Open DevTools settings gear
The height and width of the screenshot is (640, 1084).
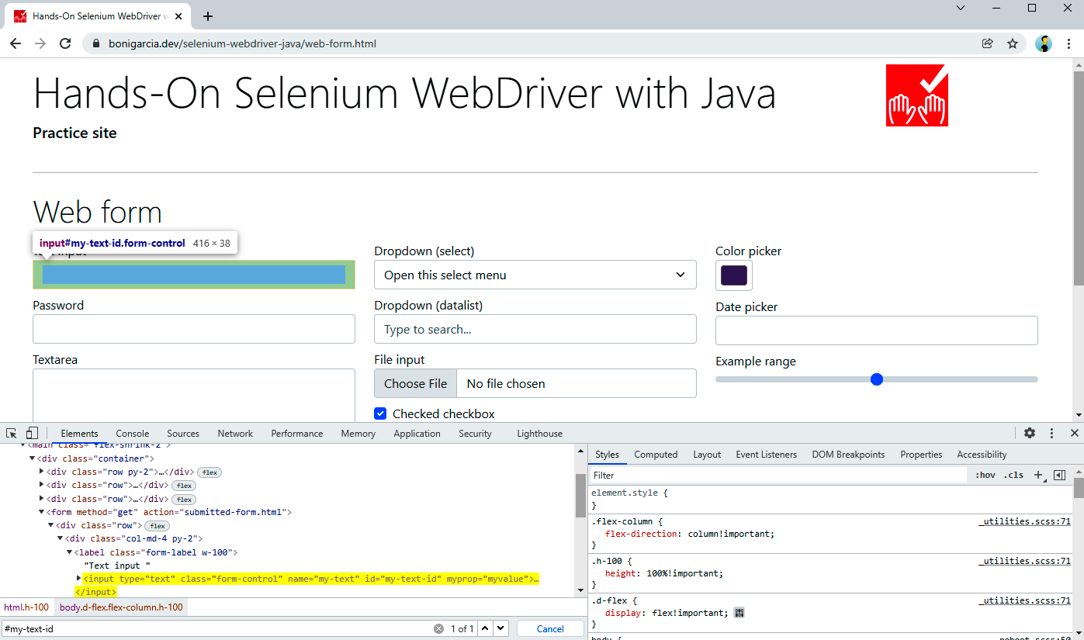(x=1030, y=433)
